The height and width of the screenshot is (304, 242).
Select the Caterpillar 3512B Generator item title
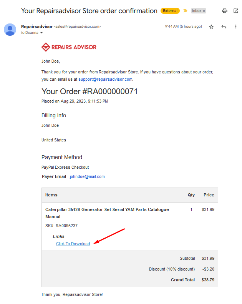coord(107,213)
